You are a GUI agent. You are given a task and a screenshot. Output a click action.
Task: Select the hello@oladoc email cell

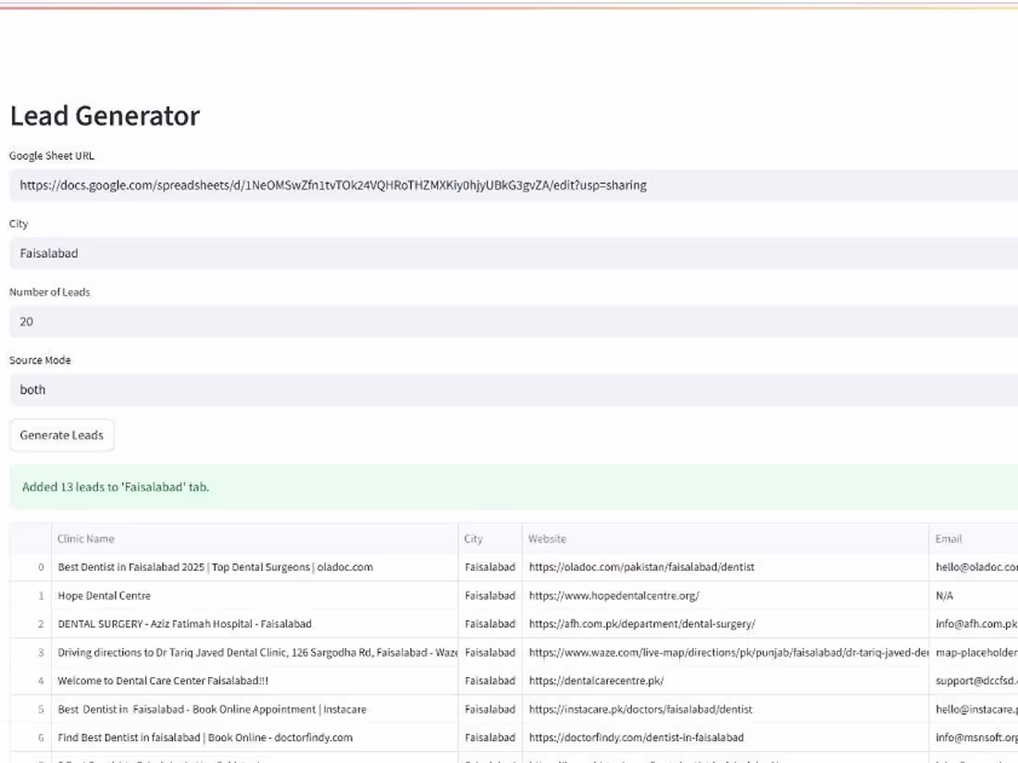coord(974,567)
